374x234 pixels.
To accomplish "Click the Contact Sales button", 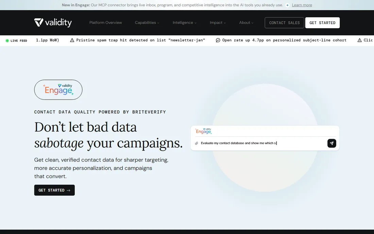I will point(284,23).
